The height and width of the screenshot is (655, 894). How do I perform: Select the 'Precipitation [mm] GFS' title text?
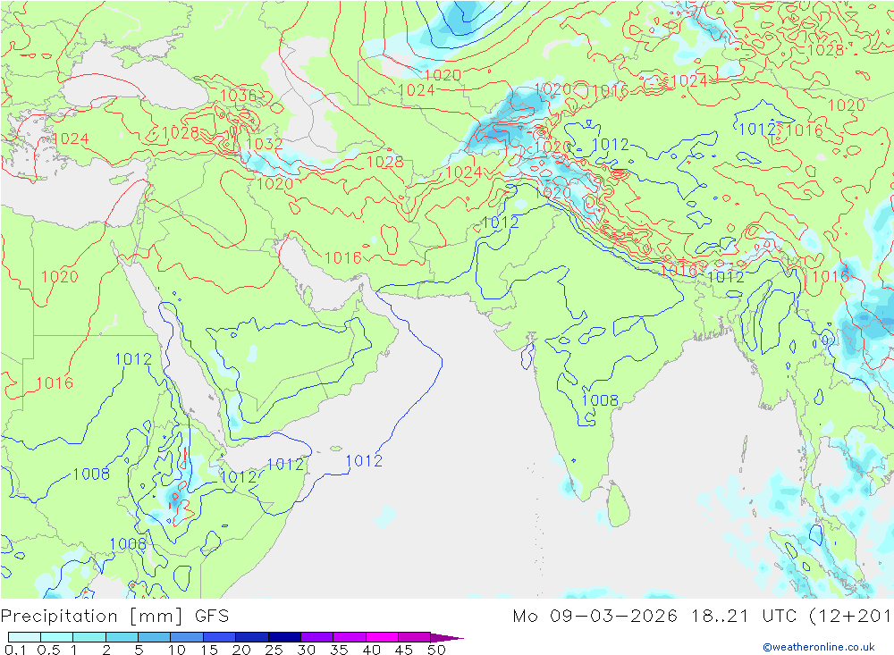[114, 617]
